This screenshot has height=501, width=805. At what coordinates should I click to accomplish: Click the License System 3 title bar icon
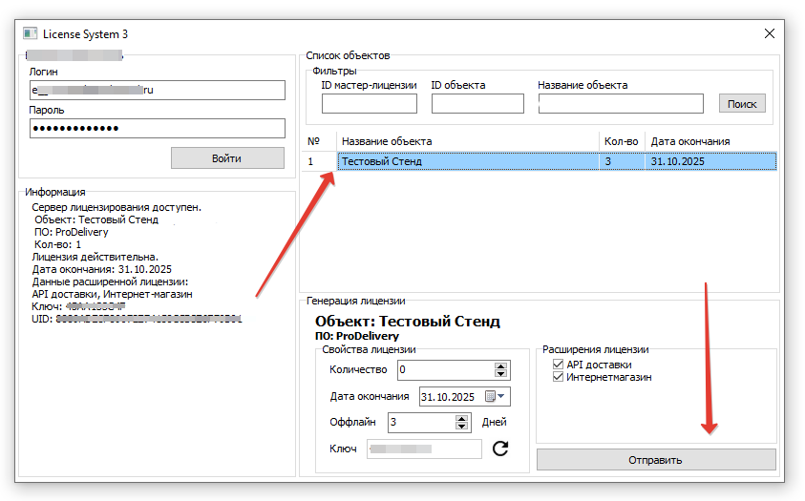click(31, 33)
